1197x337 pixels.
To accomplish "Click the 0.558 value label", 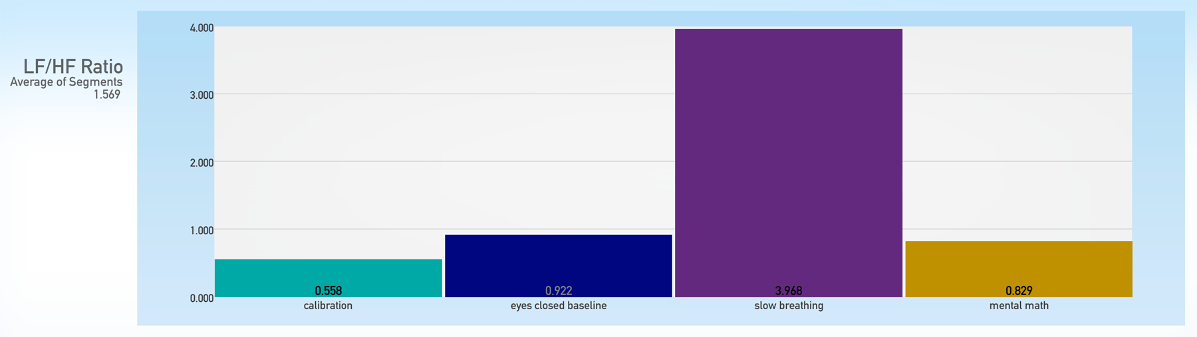I will point(328,291).
